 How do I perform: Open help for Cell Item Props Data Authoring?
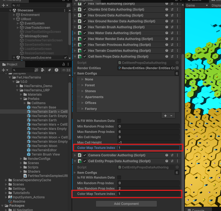point(167,56)
